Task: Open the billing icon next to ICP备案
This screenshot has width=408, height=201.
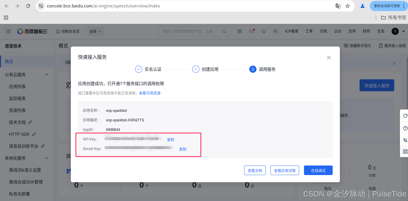Action: tap(276, 31)
